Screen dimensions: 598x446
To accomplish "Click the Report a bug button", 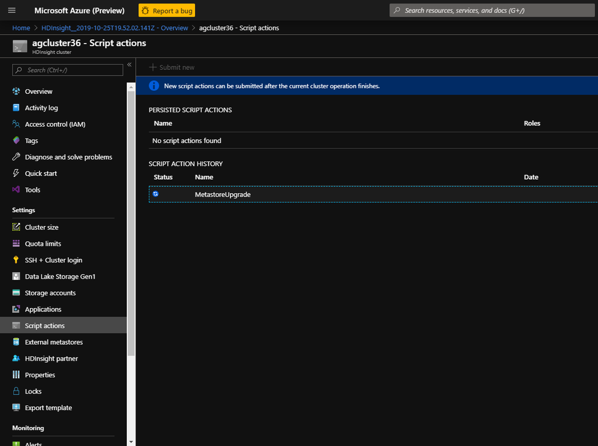I will 166,11.
